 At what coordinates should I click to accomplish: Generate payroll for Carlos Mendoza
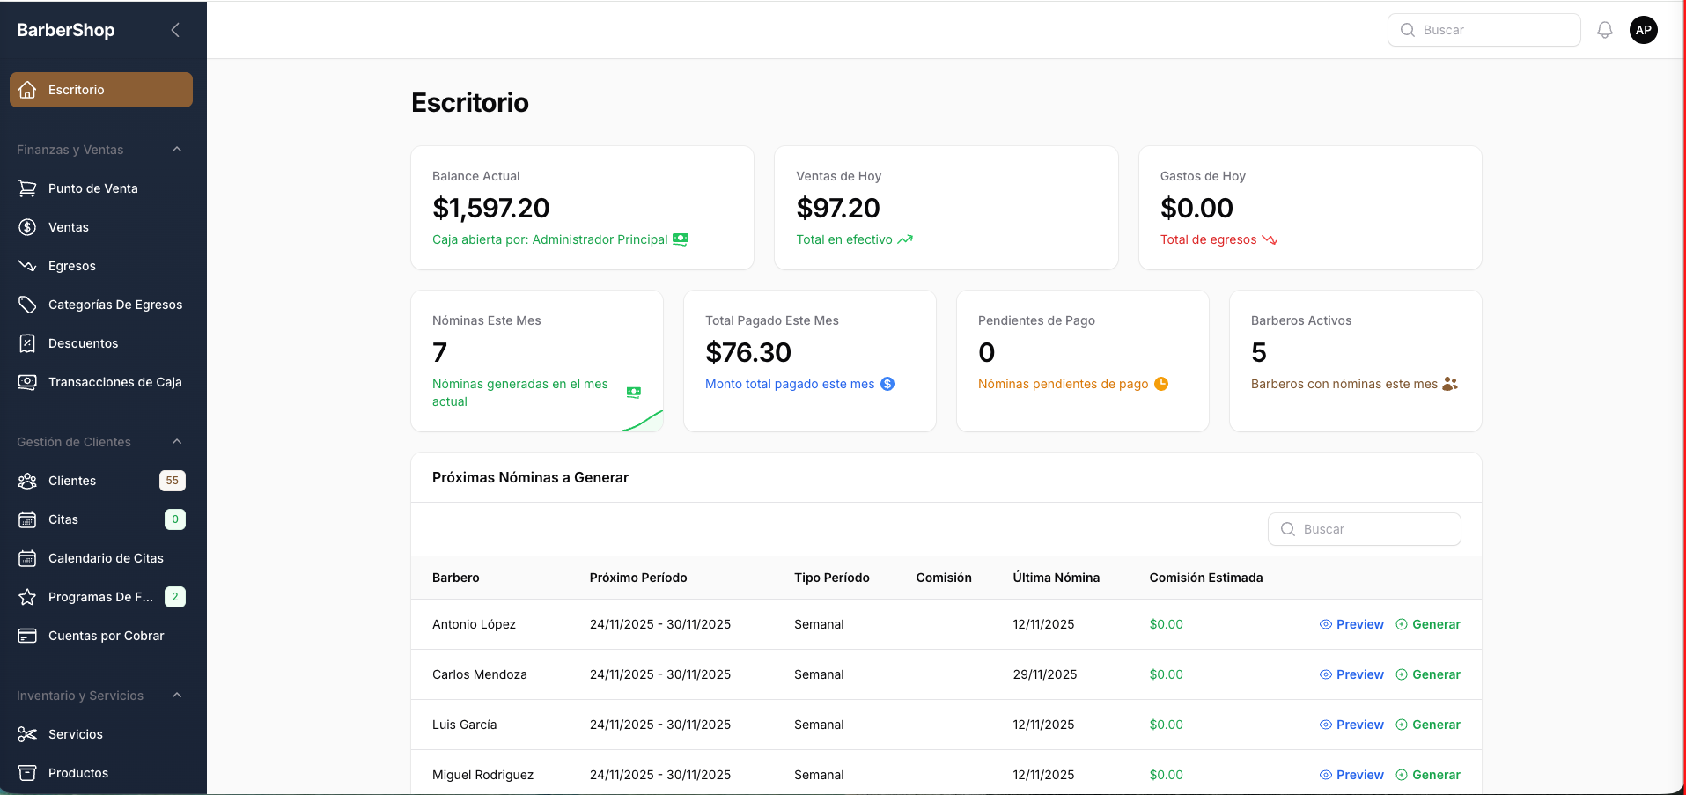1428,674
